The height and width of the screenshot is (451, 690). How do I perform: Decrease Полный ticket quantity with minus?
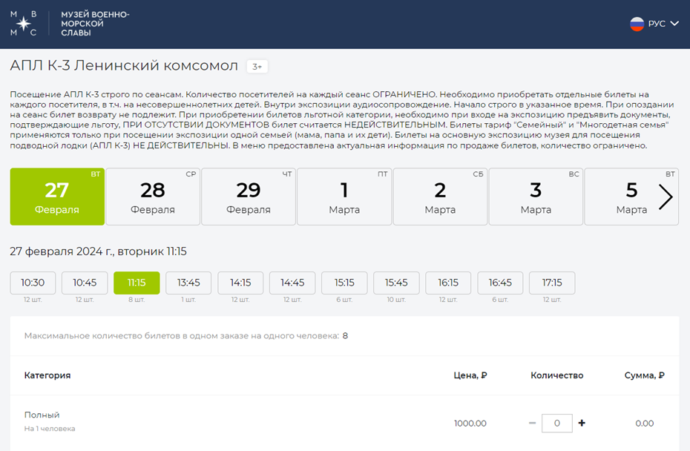coord(533,423)
